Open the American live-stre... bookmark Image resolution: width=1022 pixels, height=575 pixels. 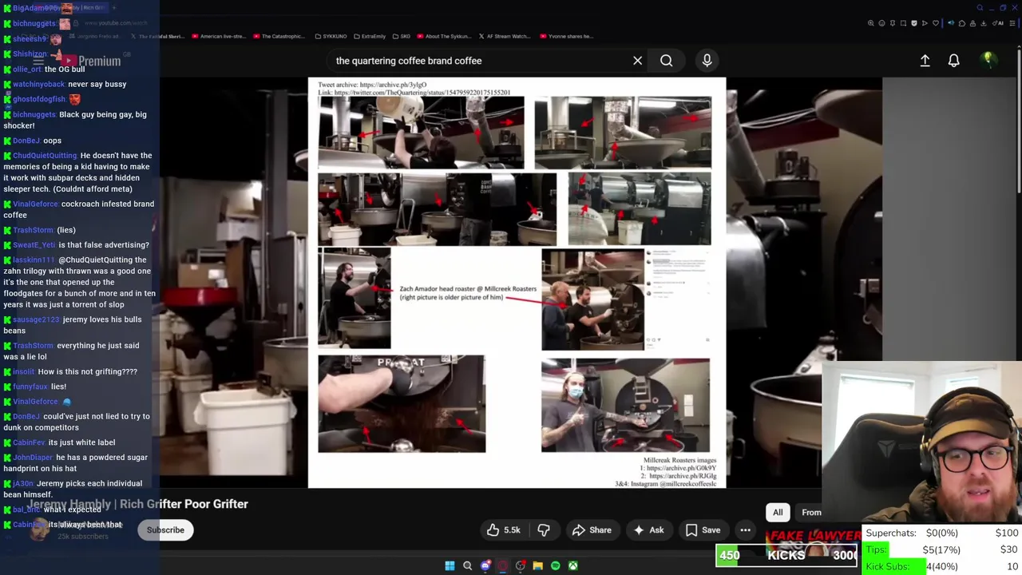[219, 36]
